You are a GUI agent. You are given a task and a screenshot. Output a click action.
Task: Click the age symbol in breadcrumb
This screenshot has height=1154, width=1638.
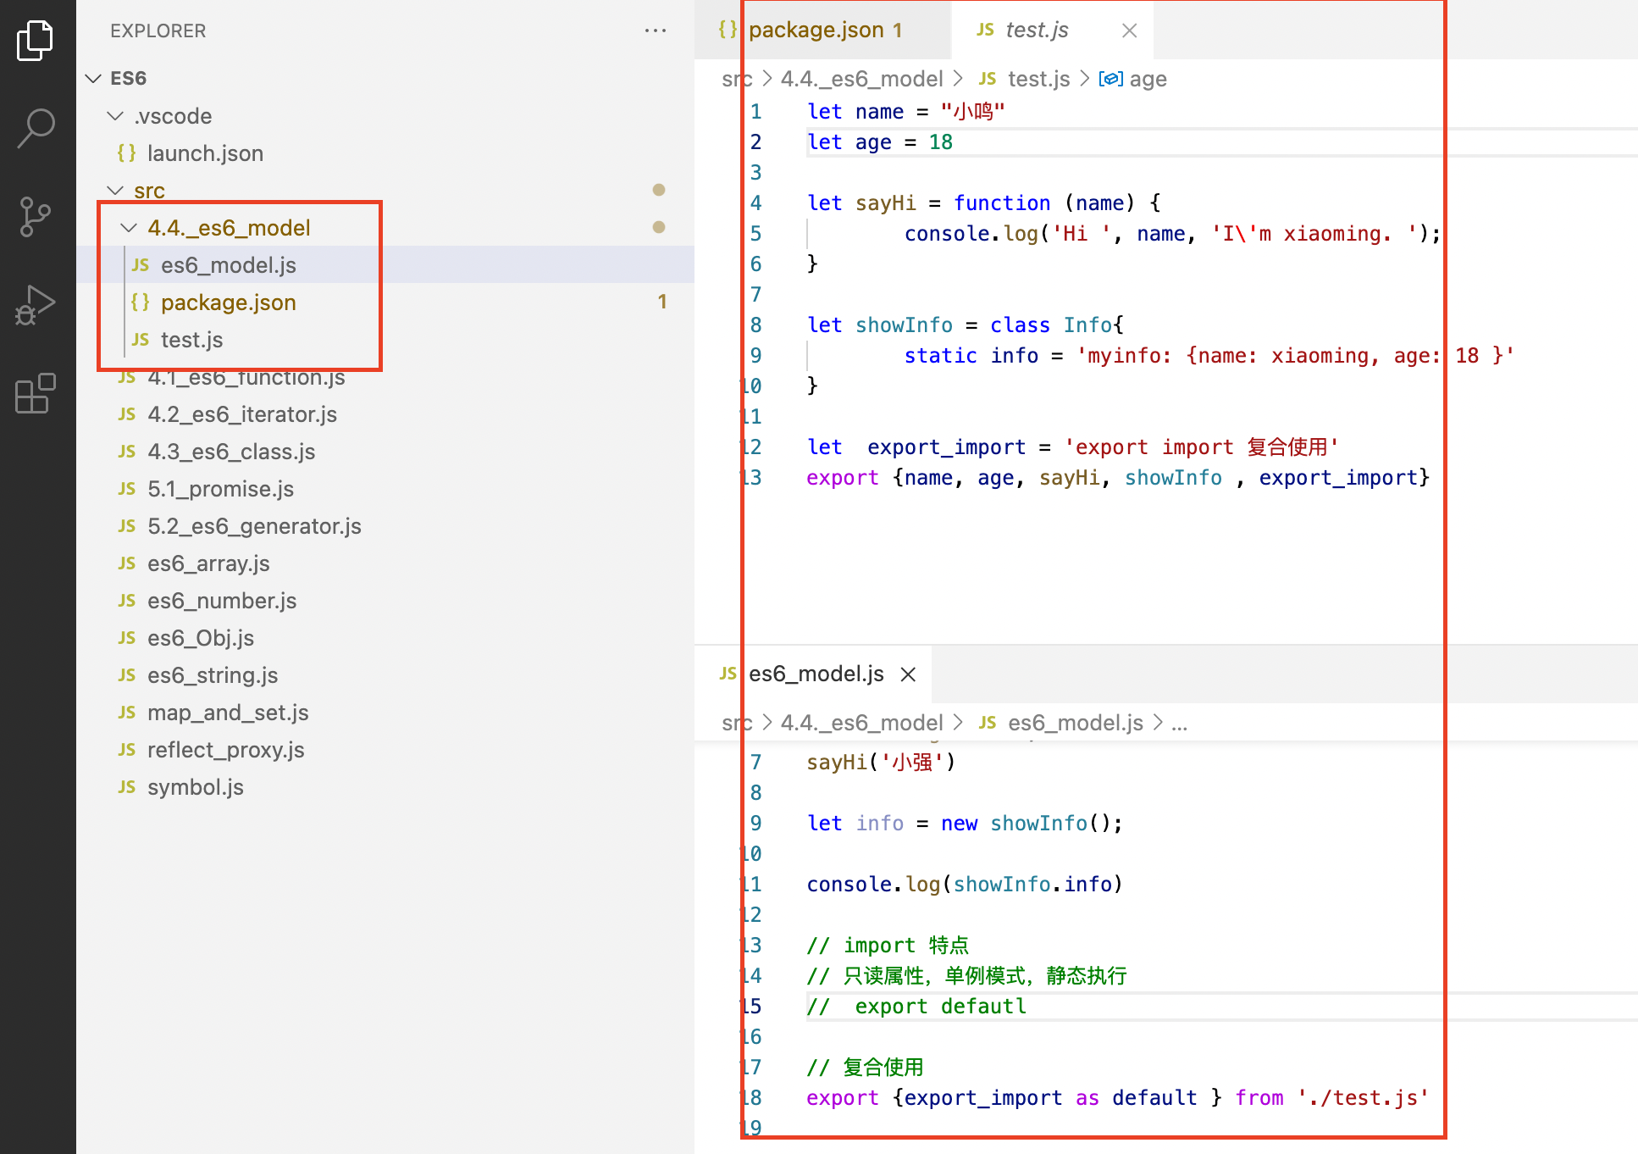pos(1147,79)
